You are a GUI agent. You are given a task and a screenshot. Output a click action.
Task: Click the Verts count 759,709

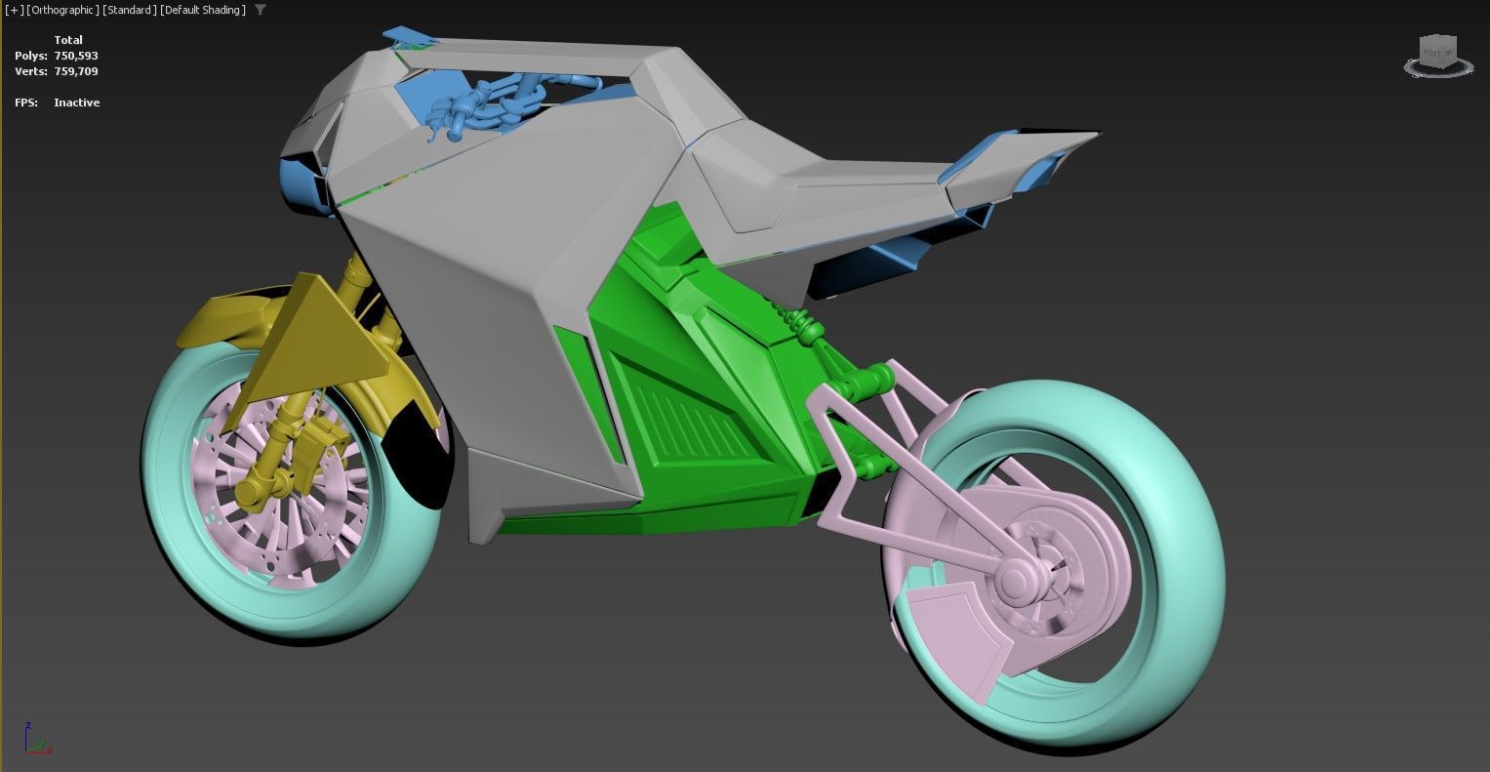[x=76, y=71]
